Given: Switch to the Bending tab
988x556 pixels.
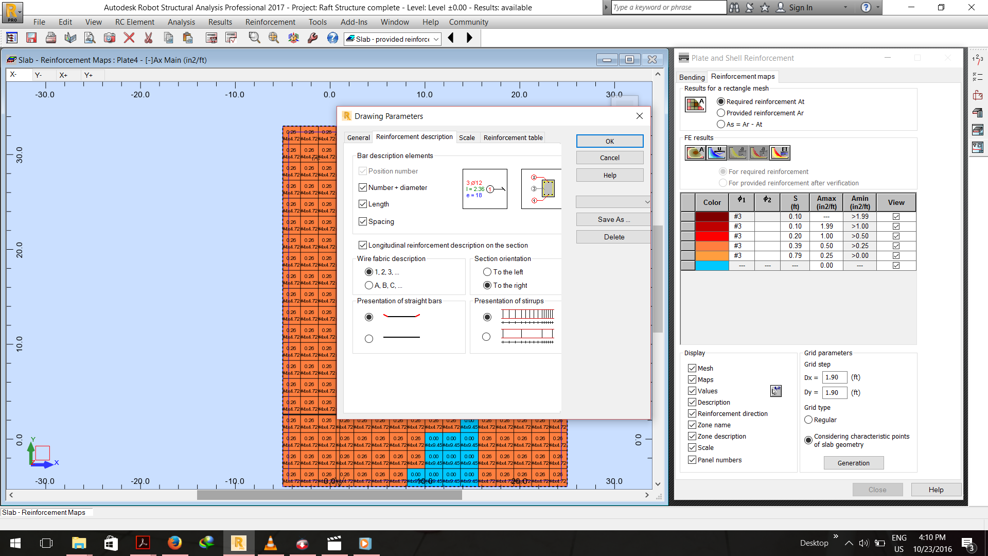Looking at the screenshot, I should click(692, 77).
